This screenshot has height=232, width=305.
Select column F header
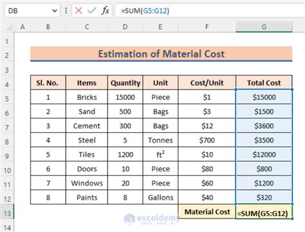click(207, 27)
